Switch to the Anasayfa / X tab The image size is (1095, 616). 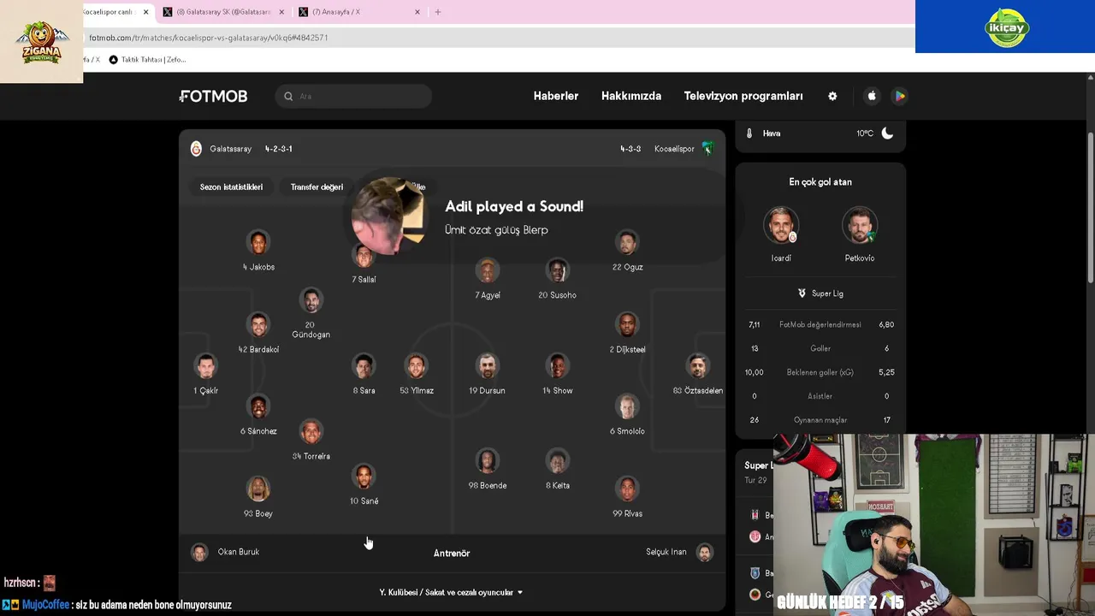[358, 12]
